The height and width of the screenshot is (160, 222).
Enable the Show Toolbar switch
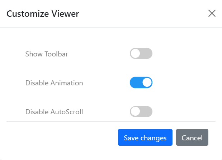point(141,54)
